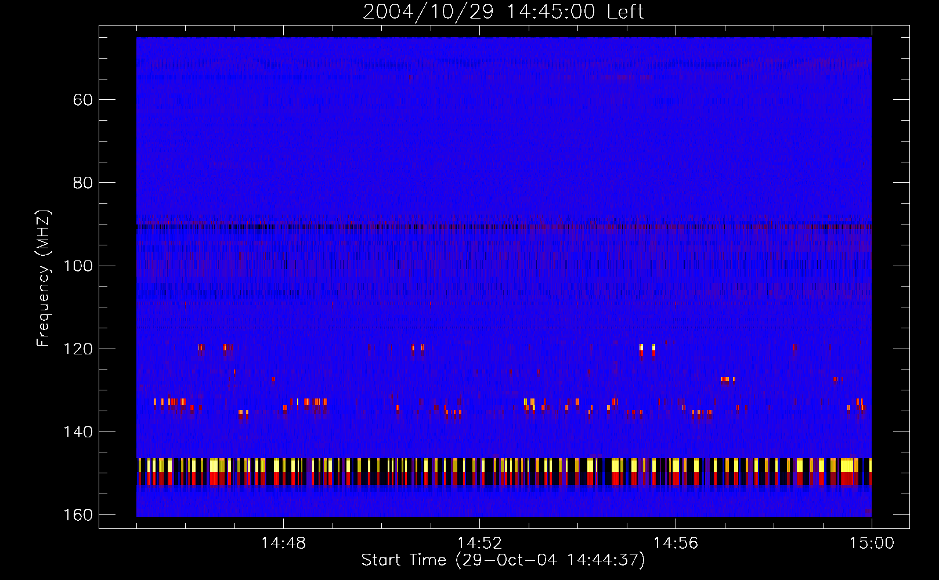Screen dimensions: 939x580
Task: Click the 'Frequency (MHZ)' axis label
Action: point(44,278)
